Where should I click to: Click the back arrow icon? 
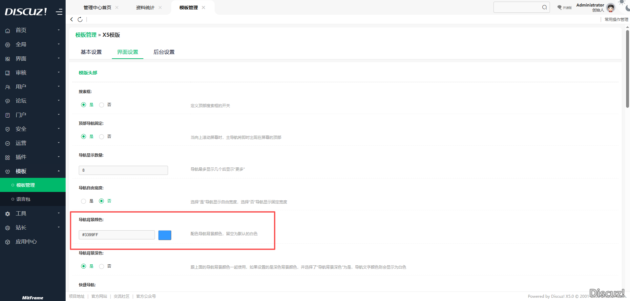click(x=72, y=19)
